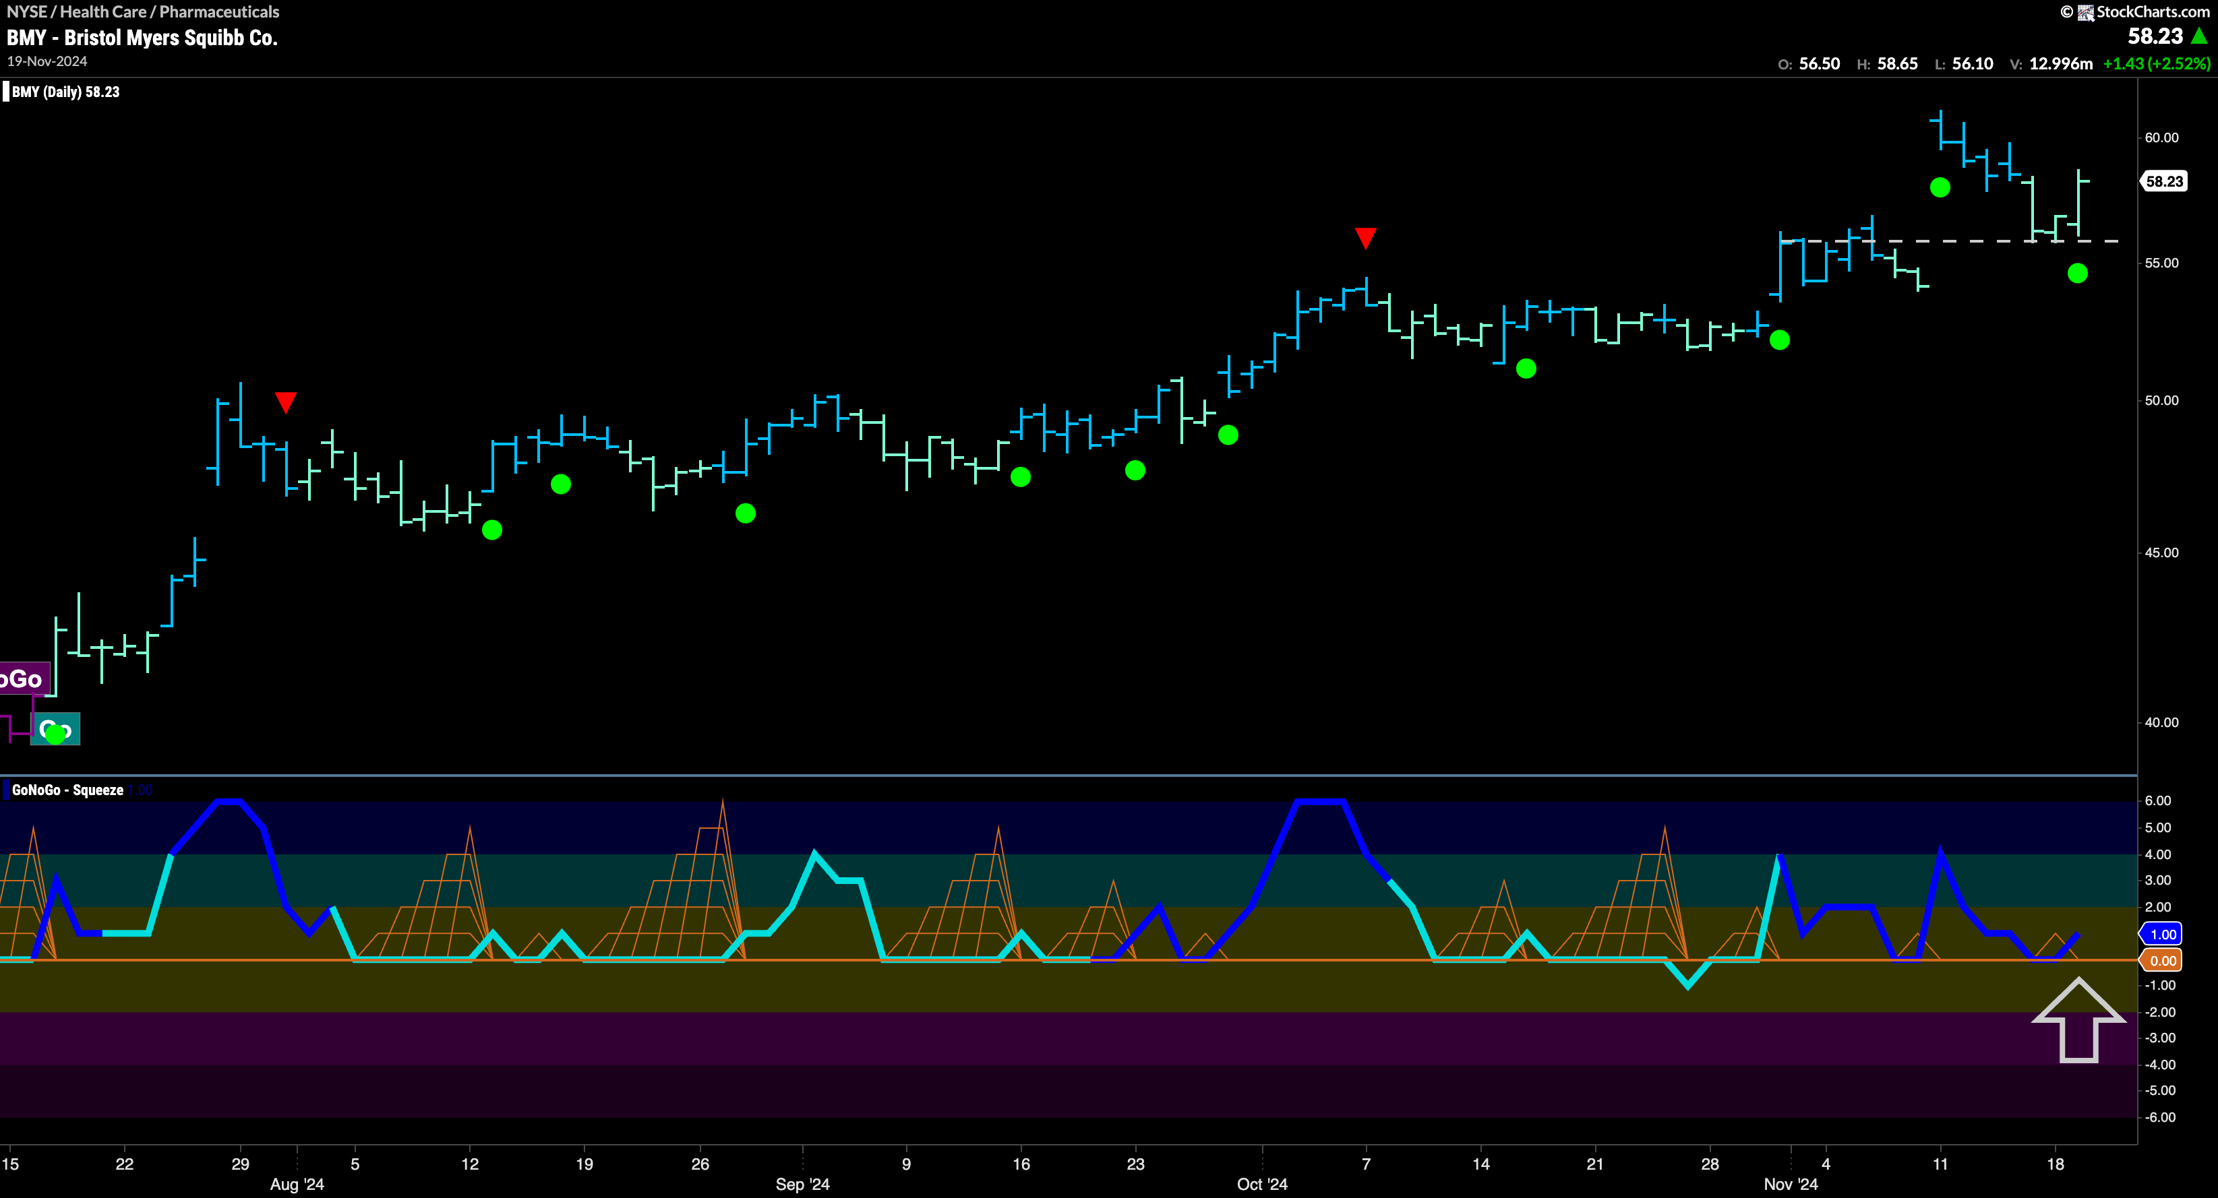Click the green up-triangle beside 58.23 header price
Screen dimensions: 2218x1198
coord(2199,36)
